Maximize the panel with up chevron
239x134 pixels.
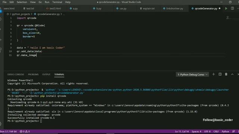(232, 74)
